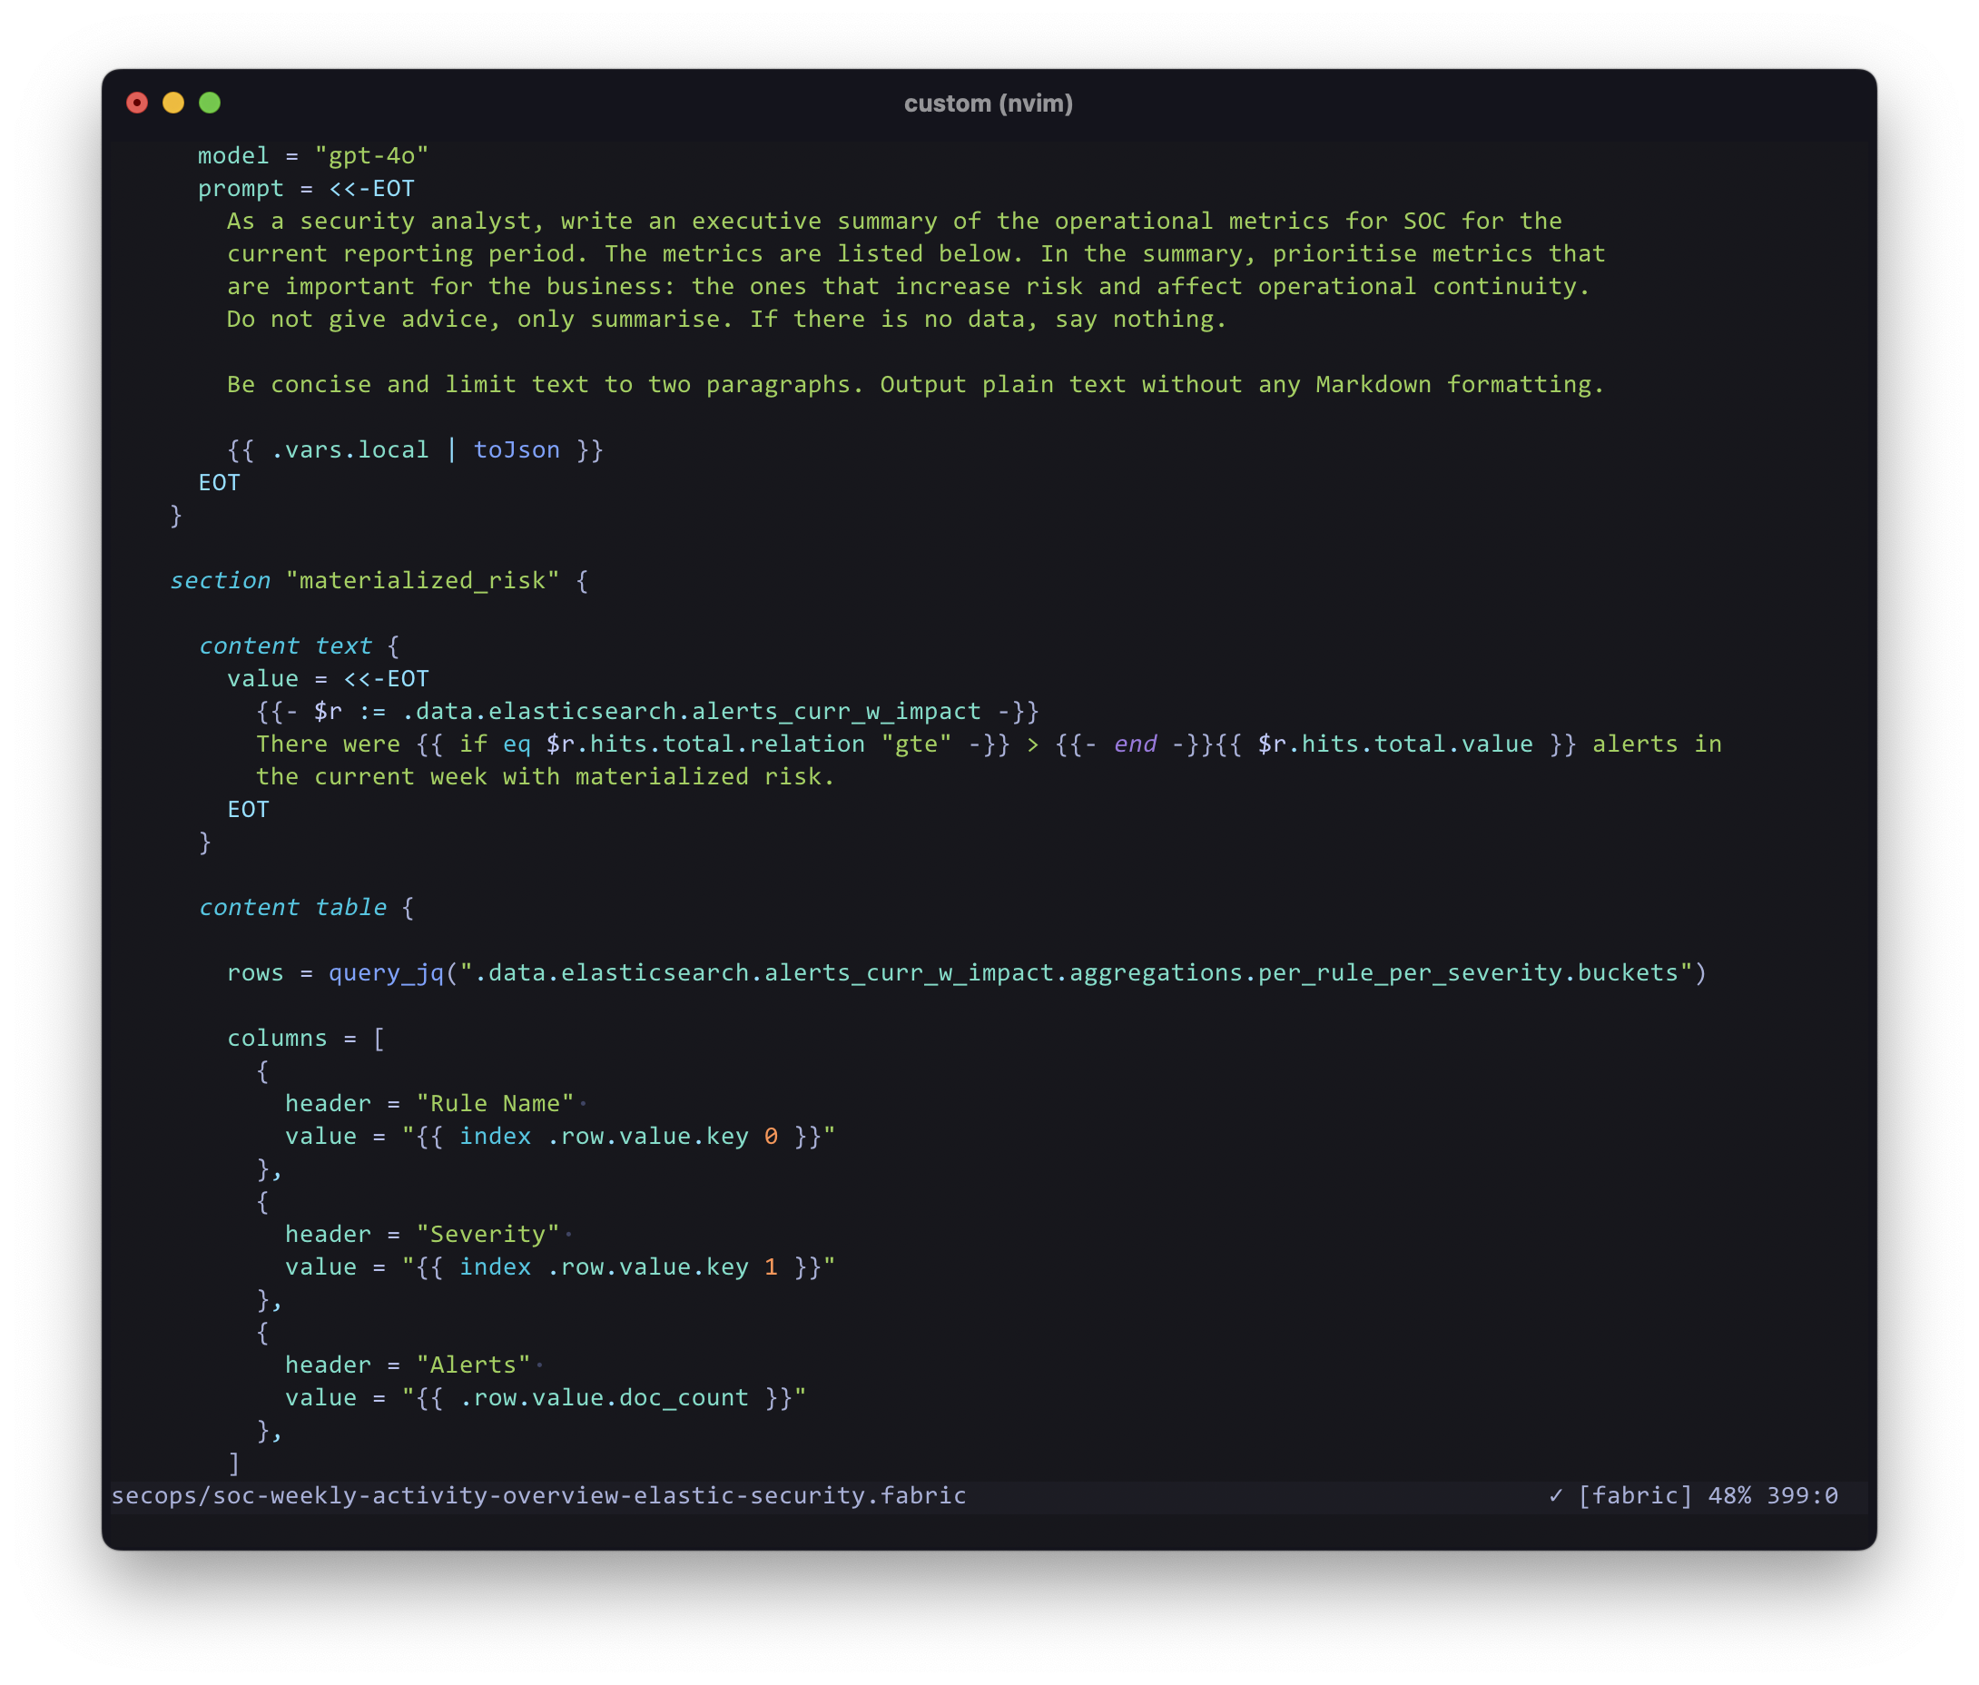
Task: Select the model = "gpt-4o" assignment
Action: pyautogui.click(x=312, y=154)
